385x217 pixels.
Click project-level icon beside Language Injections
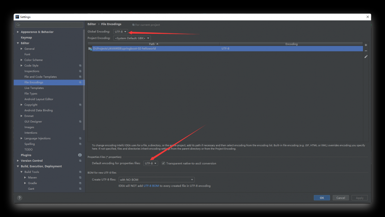[80, 138]
